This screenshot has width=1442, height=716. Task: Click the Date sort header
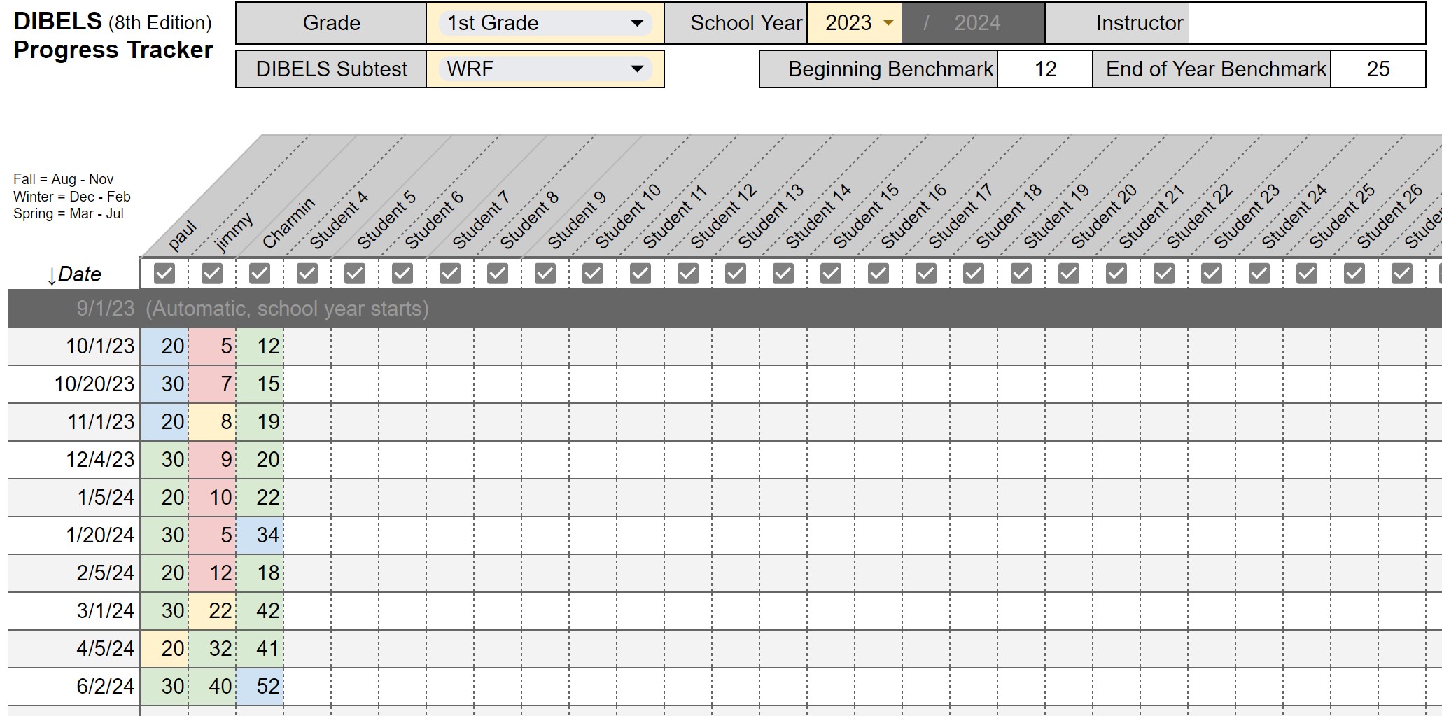point(76,273)
